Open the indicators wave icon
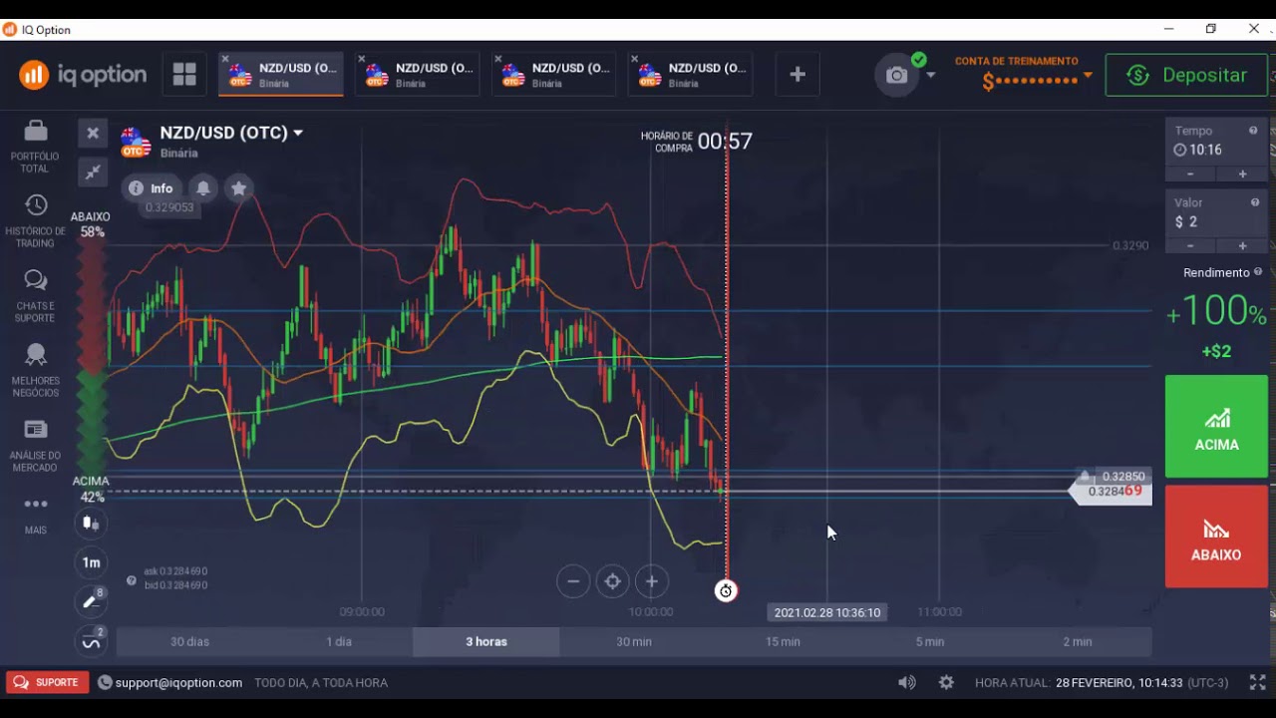 (91, 641)
